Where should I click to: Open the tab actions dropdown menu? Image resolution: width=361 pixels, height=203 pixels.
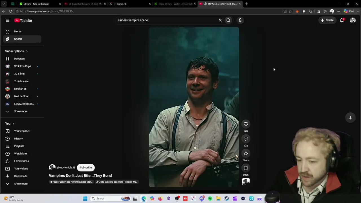[x=4, y=4]
